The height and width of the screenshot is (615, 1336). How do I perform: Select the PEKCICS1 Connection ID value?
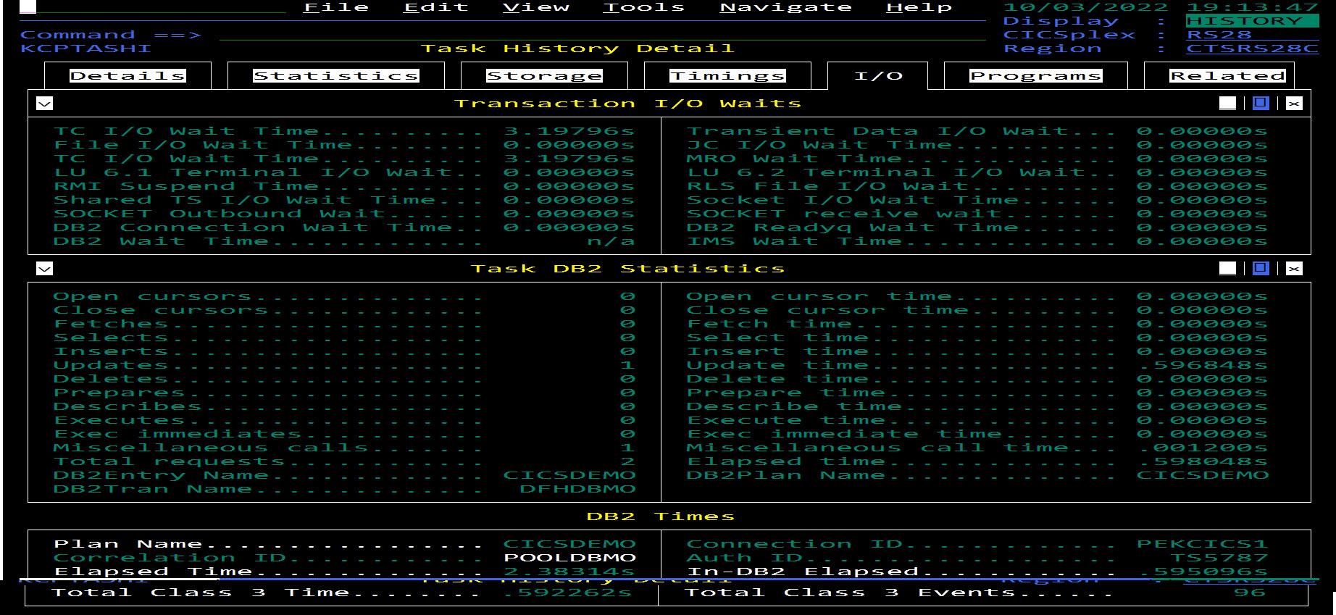coord(1203,544)
